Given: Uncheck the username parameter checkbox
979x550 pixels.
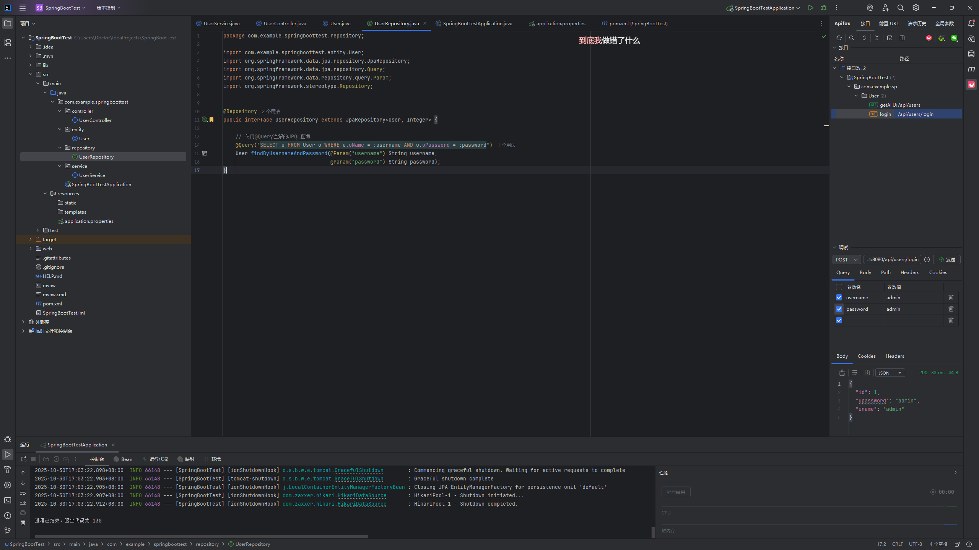Looking at the screenshot, I should pyautogui.click(x=839, y=297).
